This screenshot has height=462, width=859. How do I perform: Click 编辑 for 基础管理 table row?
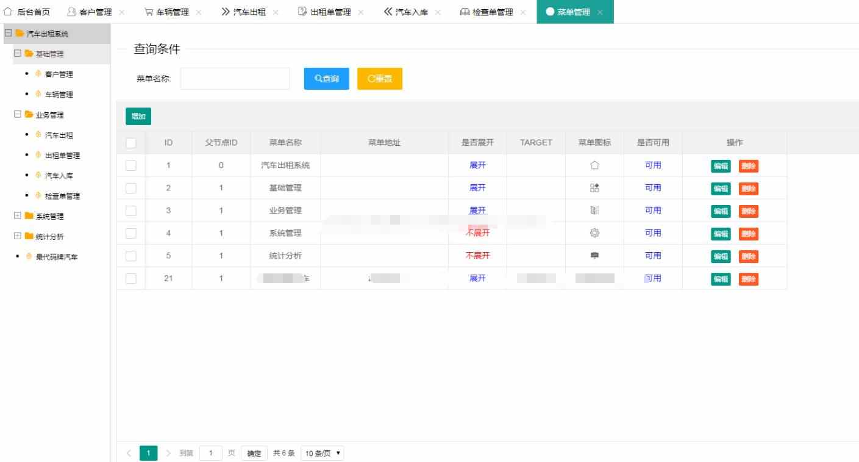721,189
